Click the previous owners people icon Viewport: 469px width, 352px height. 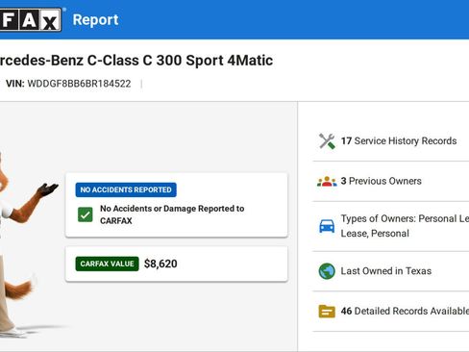(327, 181)
